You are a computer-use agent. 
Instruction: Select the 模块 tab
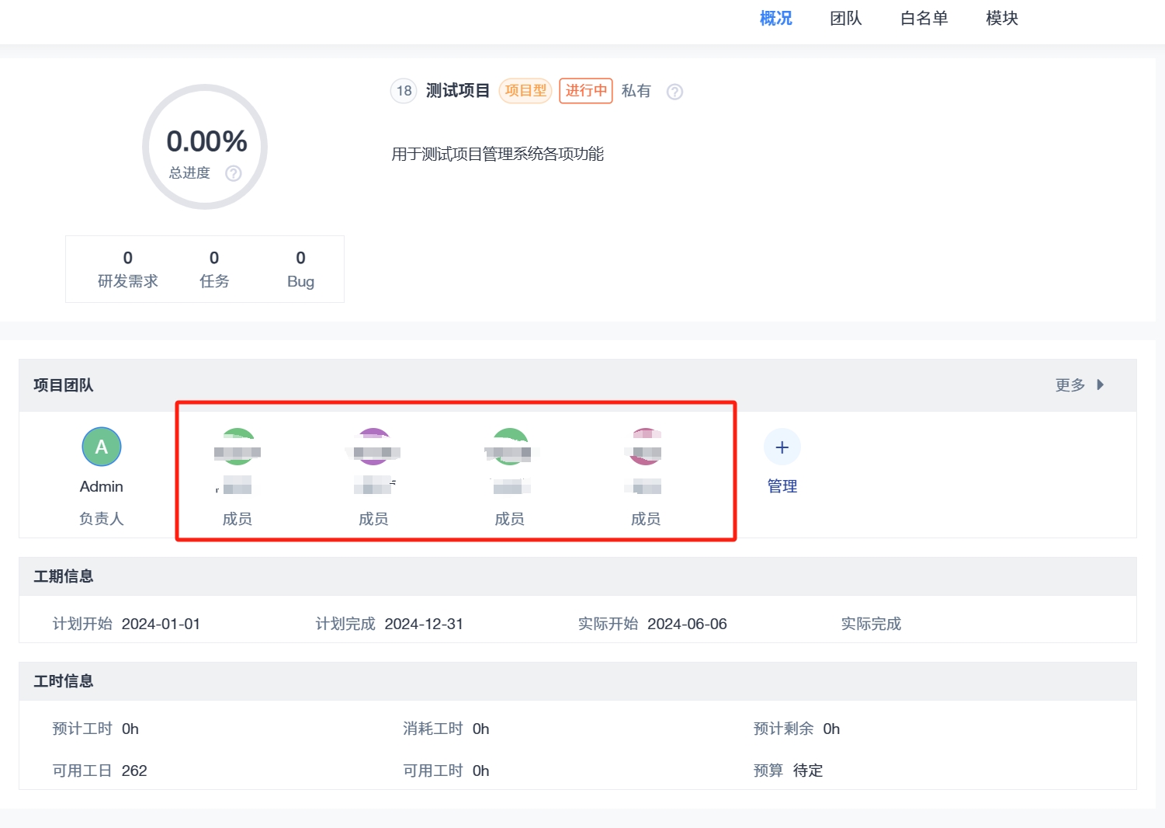[x=1001, y=19]
